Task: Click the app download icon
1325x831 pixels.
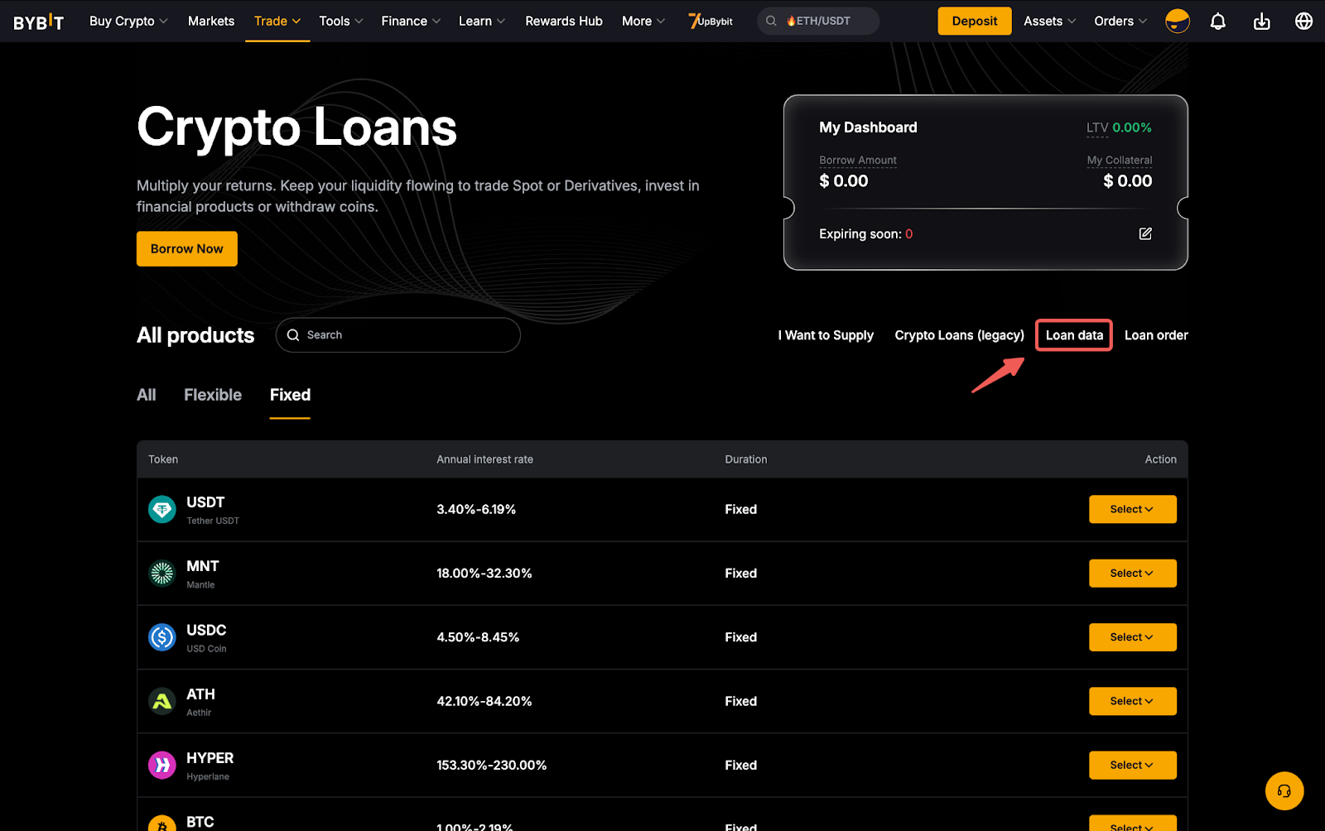Action: [1261, 22]
